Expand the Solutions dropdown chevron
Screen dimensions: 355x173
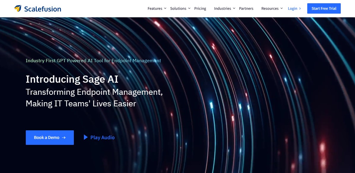coord(189,8)
